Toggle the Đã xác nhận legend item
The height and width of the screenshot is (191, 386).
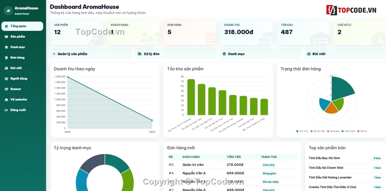tap(318, 131)
